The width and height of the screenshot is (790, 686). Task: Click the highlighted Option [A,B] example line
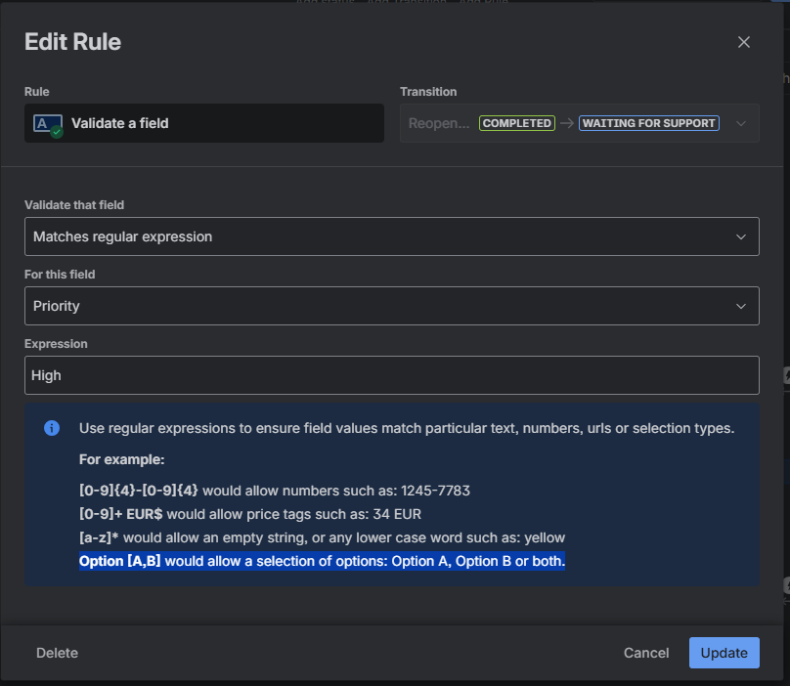click(322, 561)
